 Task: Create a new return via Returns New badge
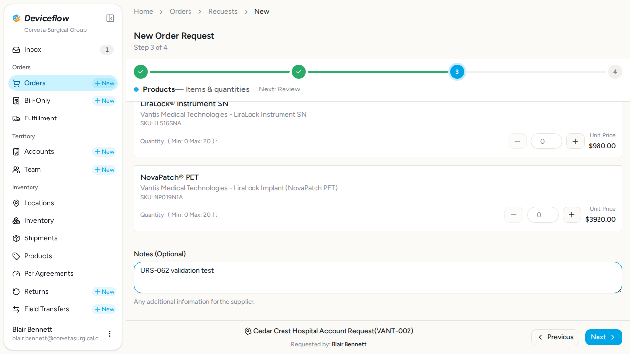pos(104,292)
